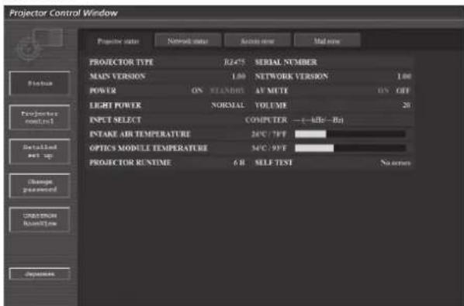This screenshot has height=306, width=464.
Task: Click the VOLUME label
Action: [x=271, y=105]
